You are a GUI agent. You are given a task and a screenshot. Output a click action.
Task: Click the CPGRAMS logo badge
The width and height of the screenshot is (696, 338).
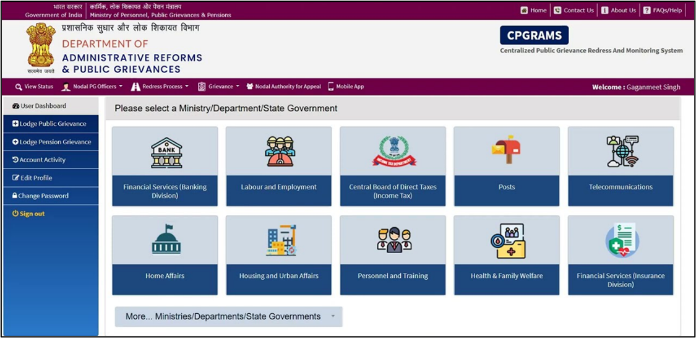coord(534,35)
